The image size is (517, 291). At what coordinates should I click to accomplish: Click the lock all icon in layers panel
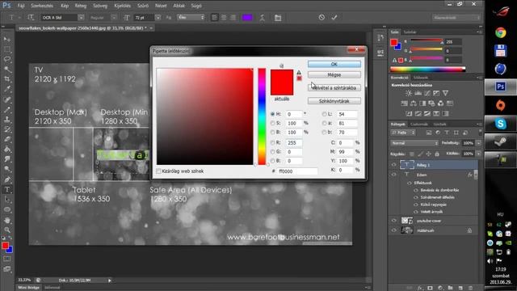click(437, 154)
